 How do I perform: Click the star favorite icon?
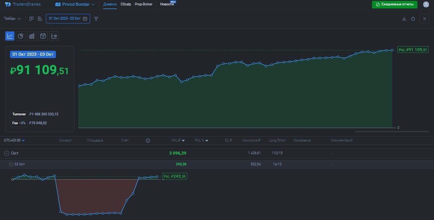[x=413, y=19]
